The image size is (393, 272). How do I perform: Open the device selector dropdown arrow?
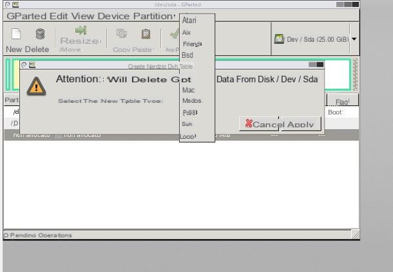354,39
